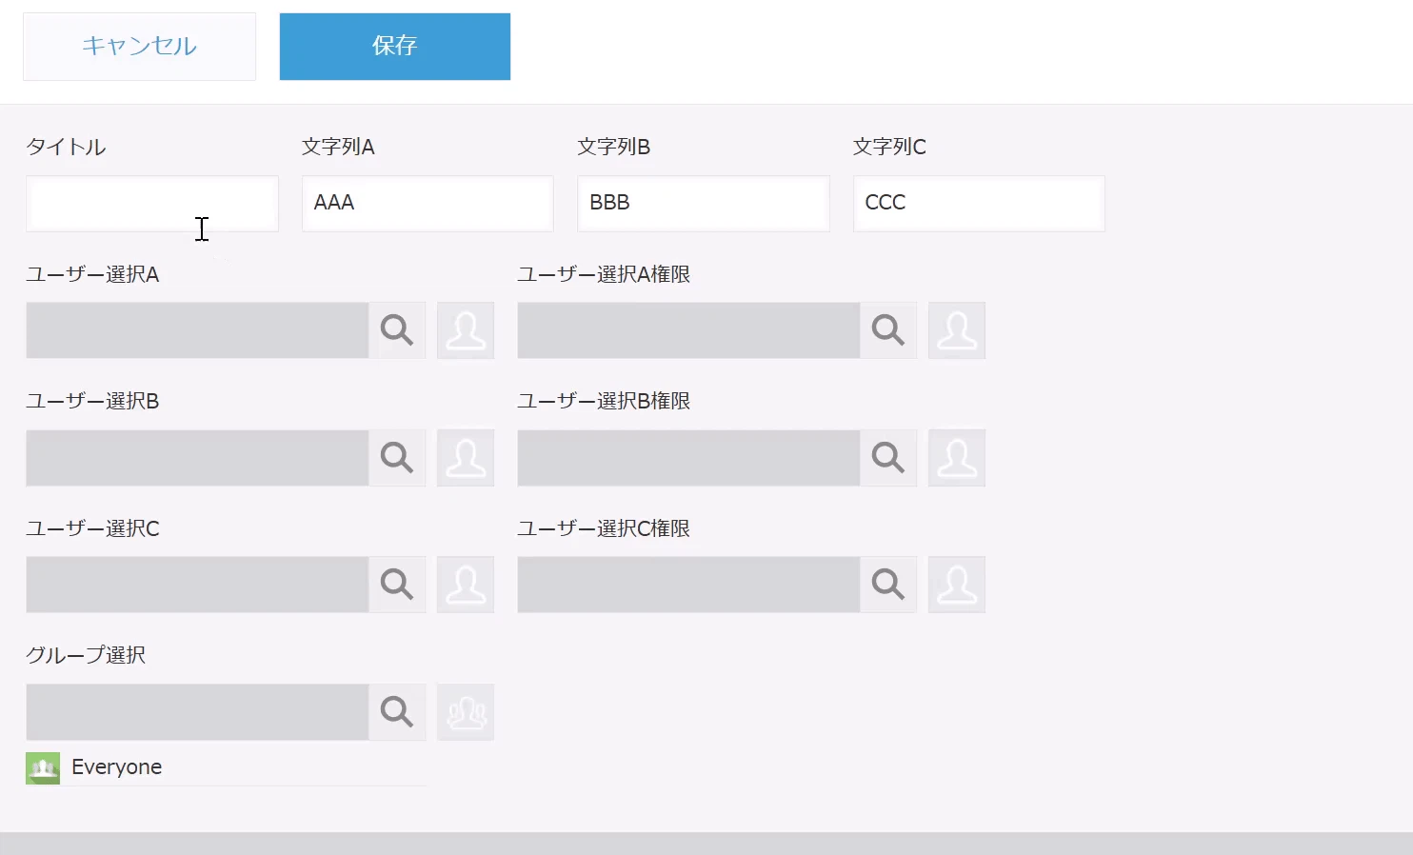Click the ユーザー選択C権限 label
This screenshot has width=1413, height=855.
(x=604, y=528)
